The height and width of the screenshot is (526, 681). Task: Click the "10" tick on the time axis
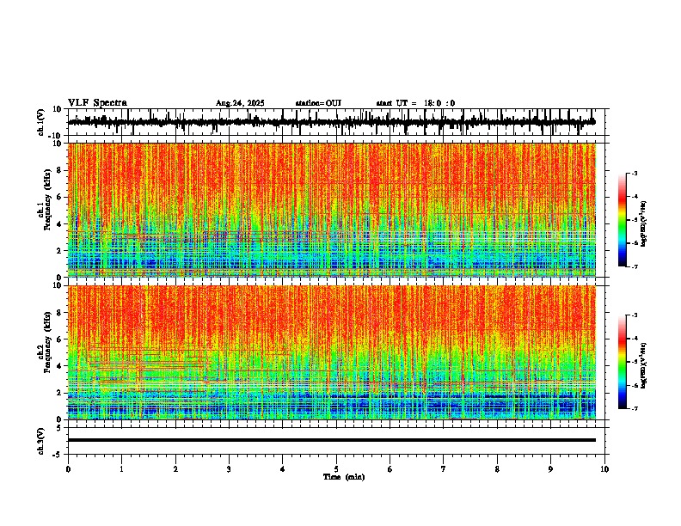coord(604,469)
